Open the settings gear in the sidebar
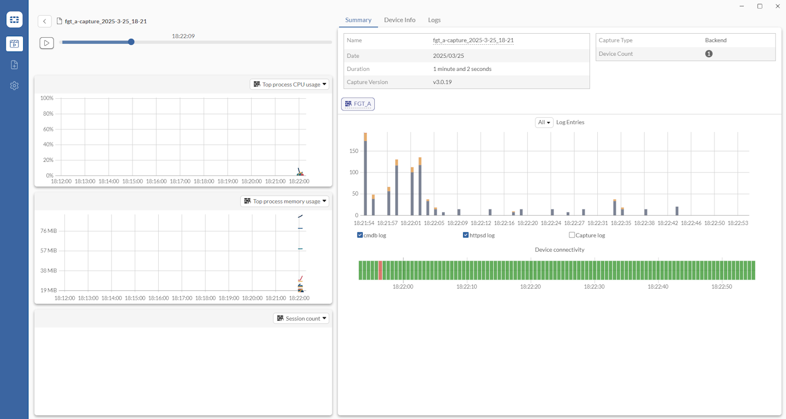The width and height of the screenshot is (786, 419). point(14,85)
